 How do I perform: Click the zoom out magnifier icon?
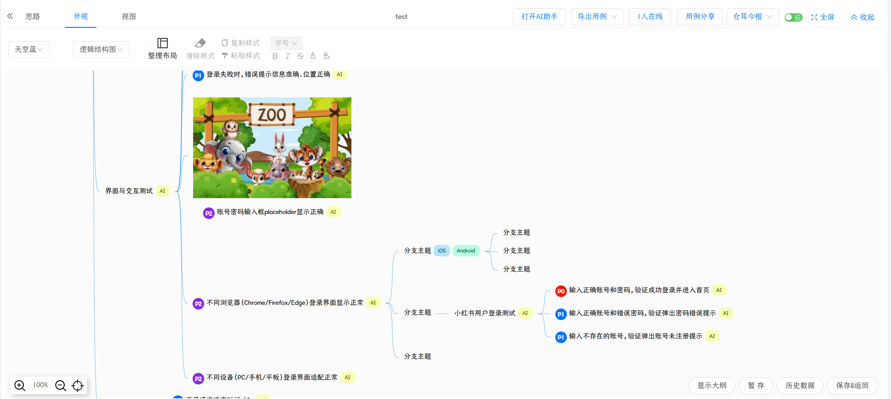pyautogui.click(x=60, y=385)
